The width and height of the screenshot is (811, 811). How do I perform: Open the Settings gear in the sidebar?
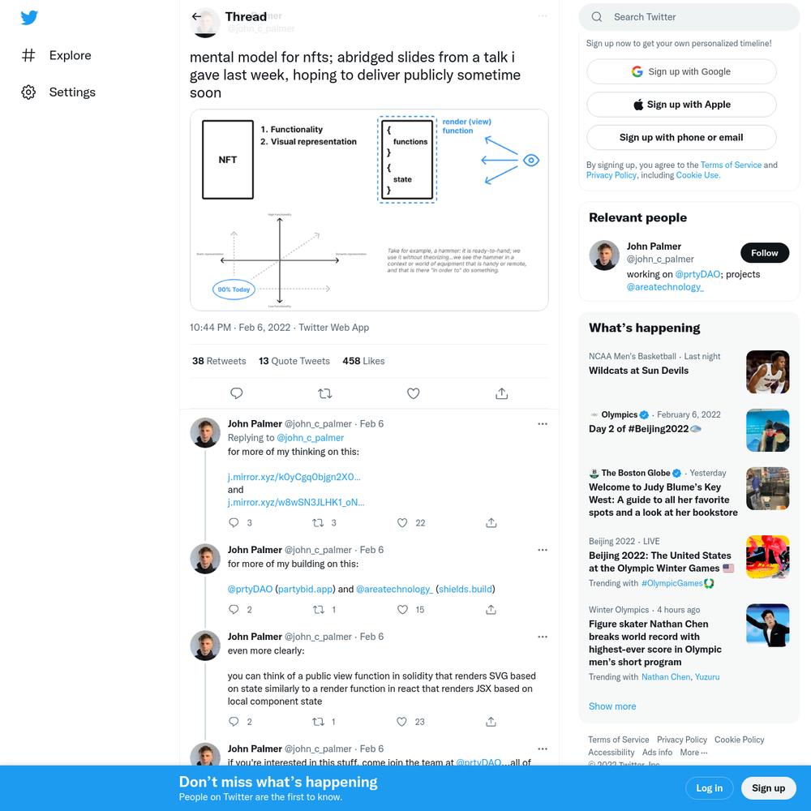click(28, 92)
